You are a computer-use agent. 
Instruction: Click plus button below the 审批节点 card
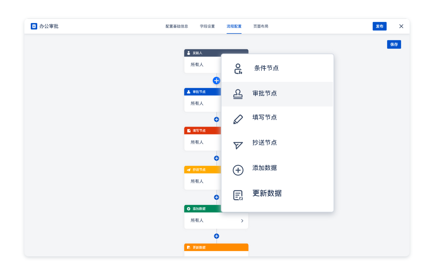pos(216,119)
